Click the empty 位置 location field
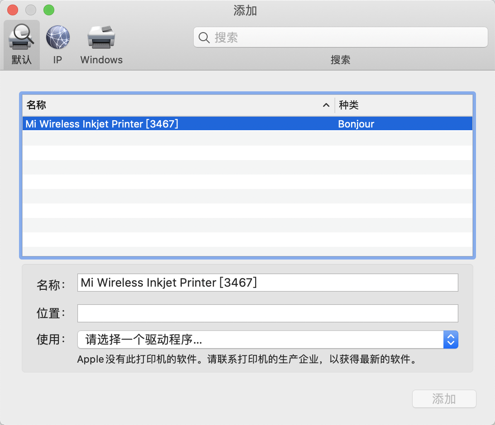The width and height of the screenshot is (495, 425). click(268, 313)
